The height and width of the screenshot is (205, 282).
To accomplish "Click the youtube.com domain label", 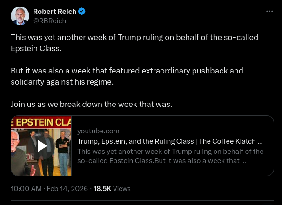I will (x=98, y=131).
